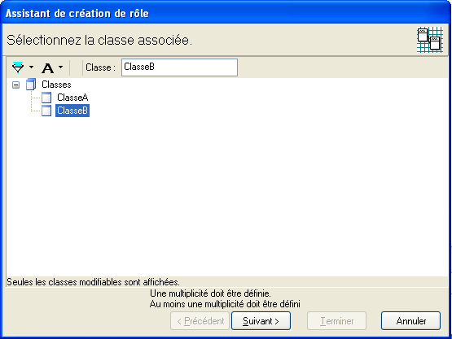The image size is (452, 339).
Task: Go back with the Précédent button
Action: click(x=200, y=321)
